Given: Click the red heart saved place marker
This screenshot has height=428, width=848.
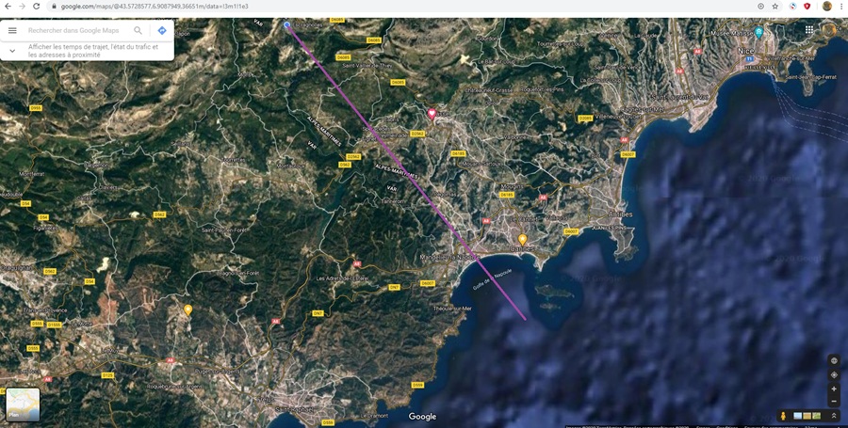Looking at the screenshot, I should point(432,114).
